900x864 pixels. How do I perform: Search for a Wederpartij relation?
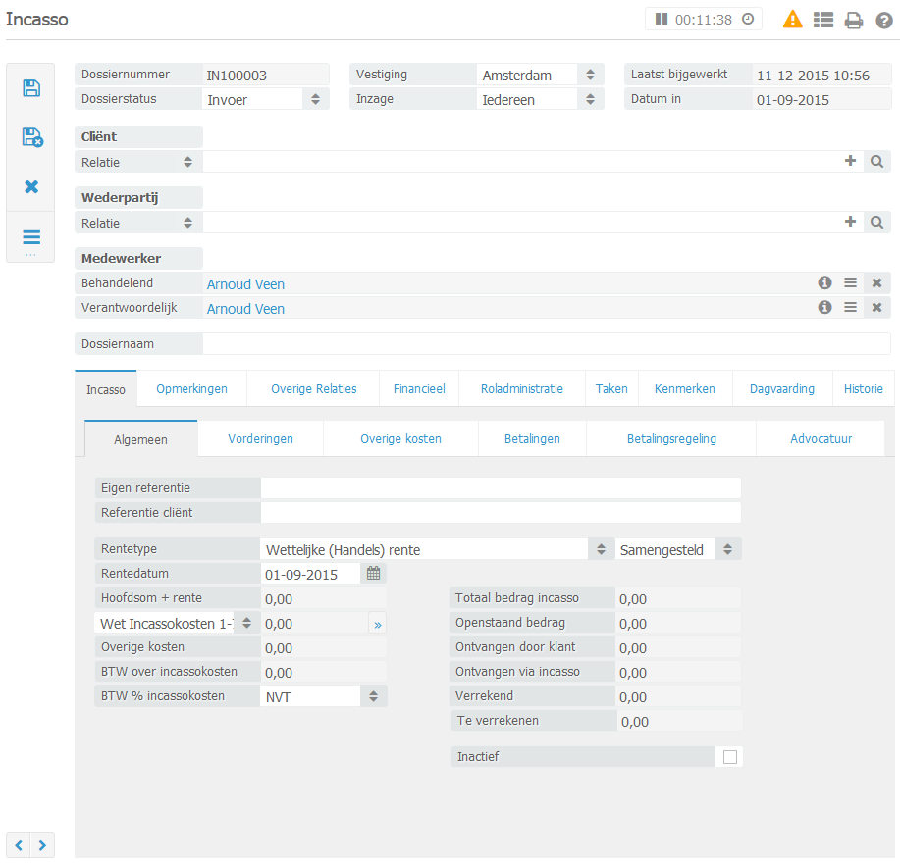click(876, 222)
